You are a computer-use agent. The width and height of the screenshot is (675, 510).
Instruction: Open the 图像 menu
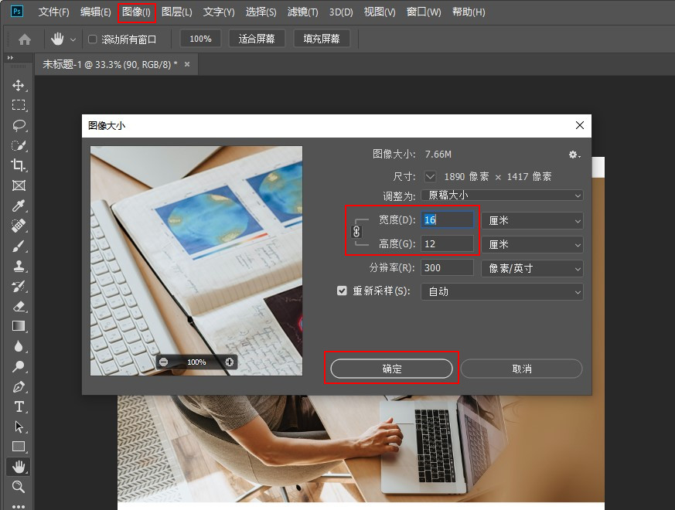tap(135, 12)
